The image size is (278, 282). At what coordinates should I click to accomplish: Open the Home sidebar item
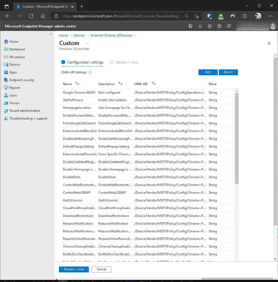click(11, 42)
